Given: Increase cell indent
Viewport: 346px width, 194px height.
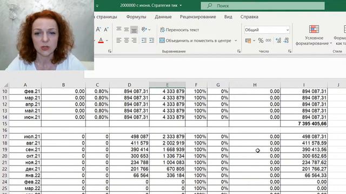Looking at the screenshot, I should click(151, 40).
